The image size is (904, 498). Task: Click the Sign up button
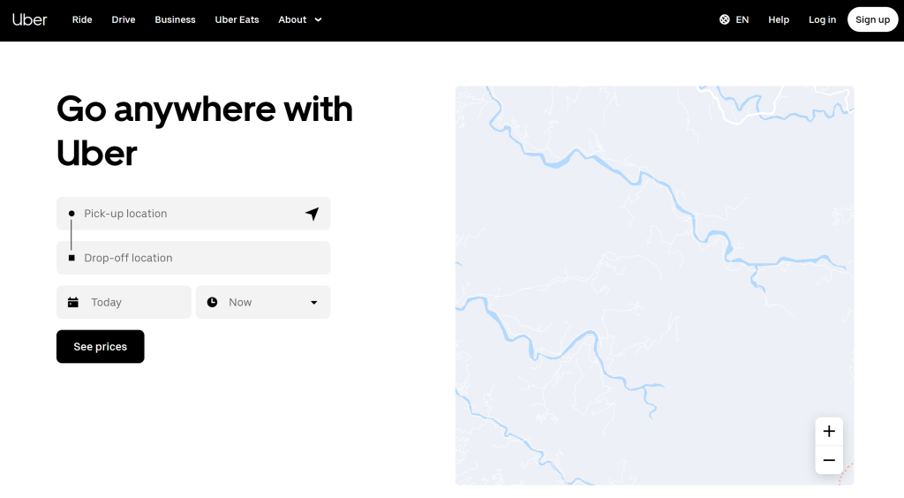coord(872,19)
